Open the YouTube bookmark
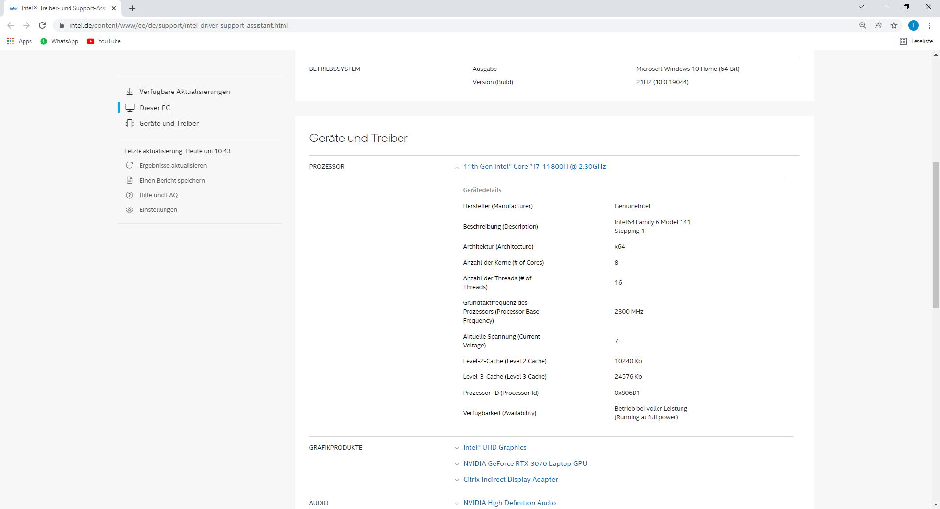940x509 pixels. pyautogui.click(x=104, y=41)
